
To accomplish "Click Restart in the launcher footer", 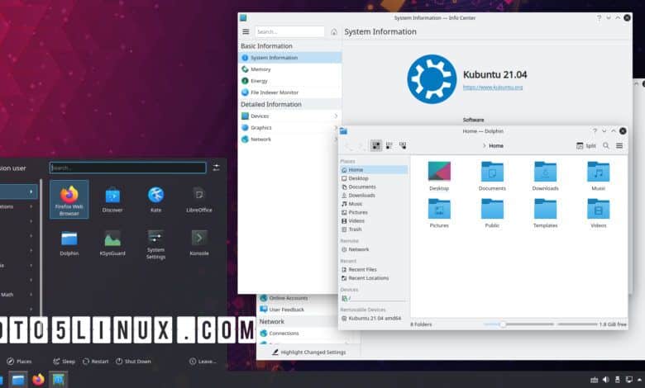I will tap(95, 362).
